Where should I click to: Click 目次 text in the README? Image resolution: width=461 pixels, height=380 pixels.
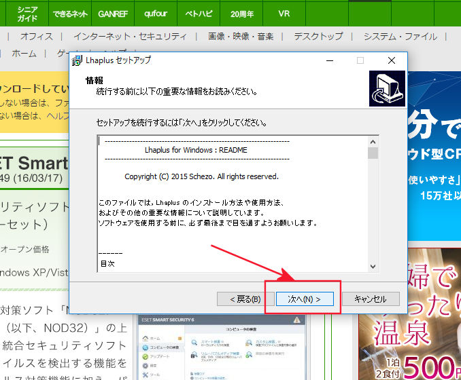(107, 263)
